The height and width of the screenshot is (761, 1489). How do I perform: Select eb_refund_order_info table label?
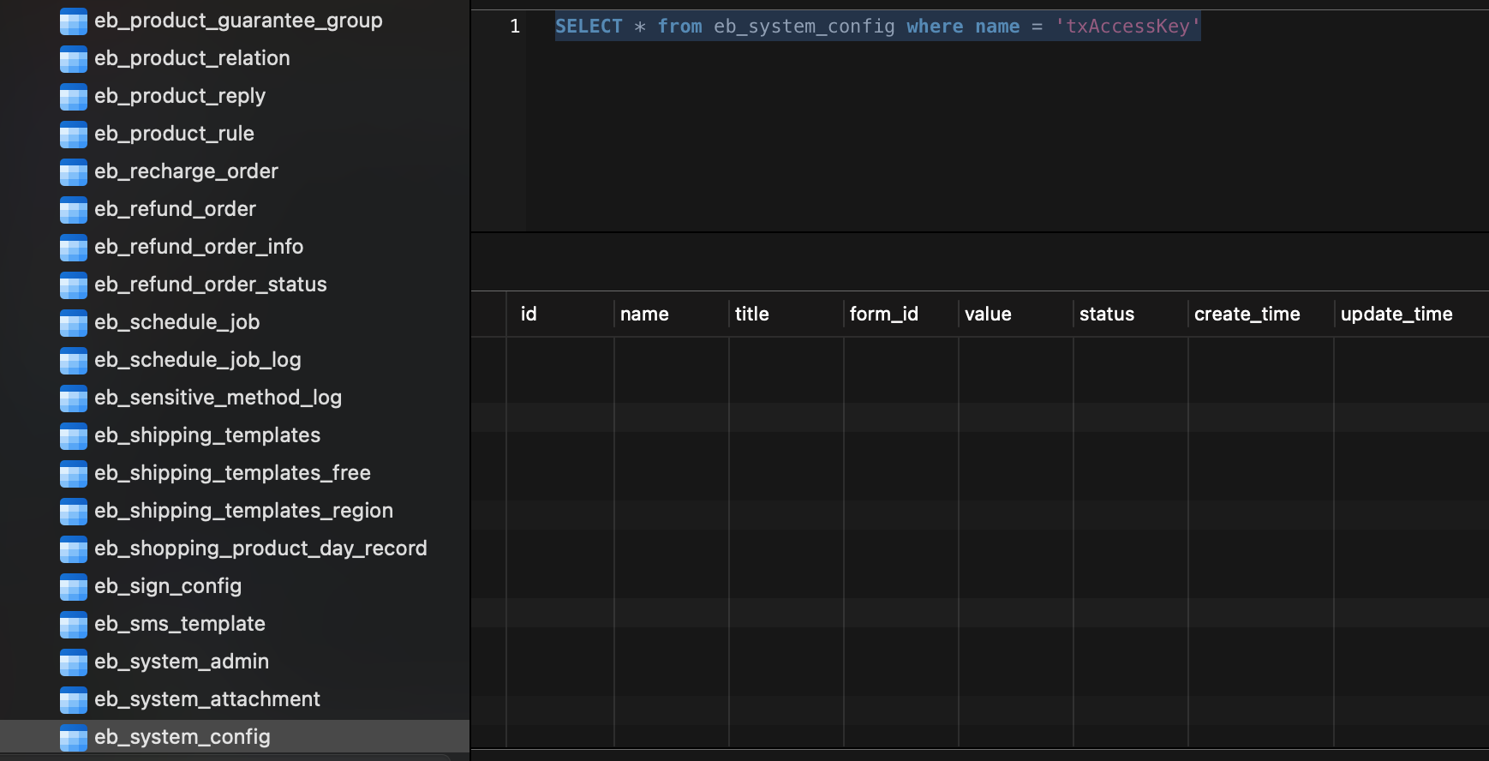(199, 247)
